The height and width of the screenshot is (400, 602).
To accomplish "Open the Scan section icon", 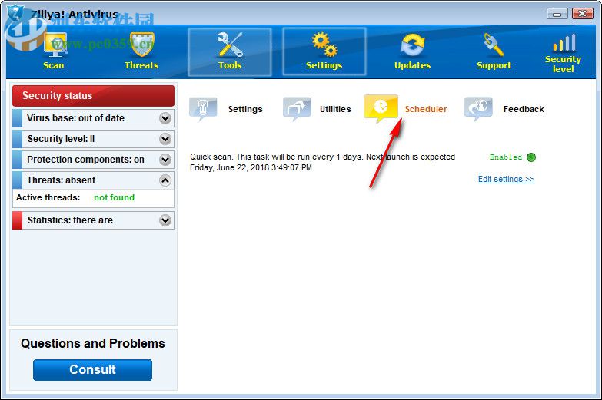I will click(x=55, y=45).
